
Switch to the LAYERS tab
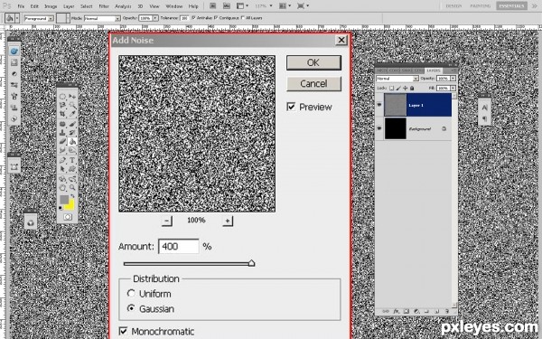[x=433, y=71]
